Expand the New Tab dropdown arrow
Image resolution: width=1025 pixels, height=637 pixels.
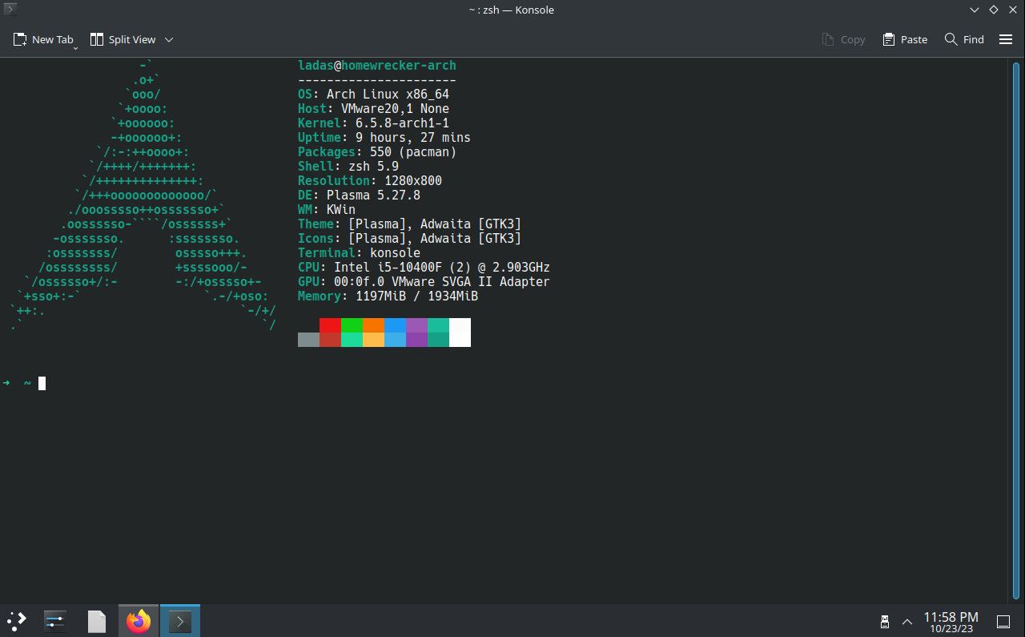pyautogui.click(x=75, y=48)
